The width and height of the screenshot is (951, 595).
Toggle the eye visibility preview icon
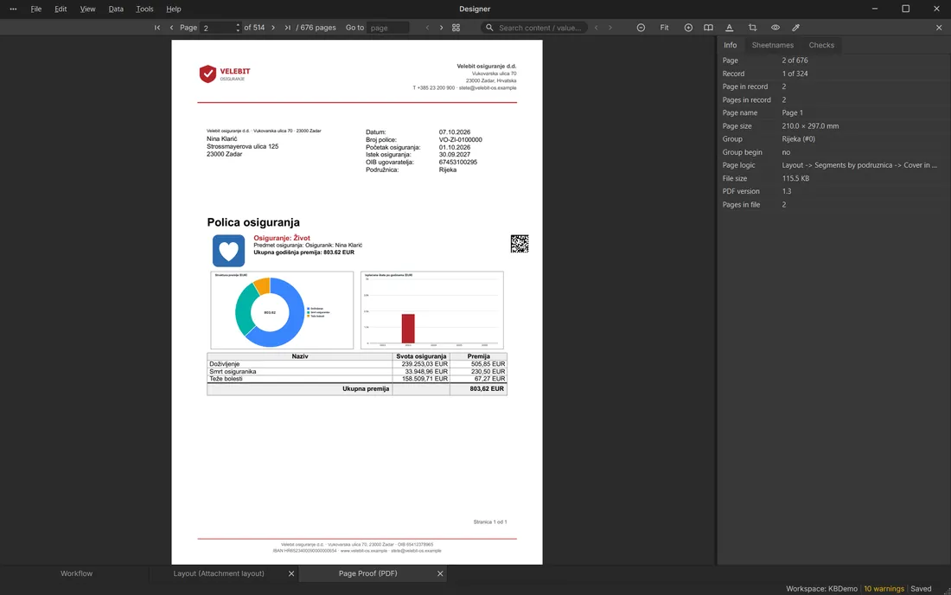pos(775,28)
